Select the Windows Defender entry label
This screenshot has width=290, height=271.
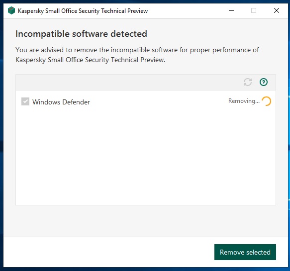pyautogui.click(x=61, y=102)
